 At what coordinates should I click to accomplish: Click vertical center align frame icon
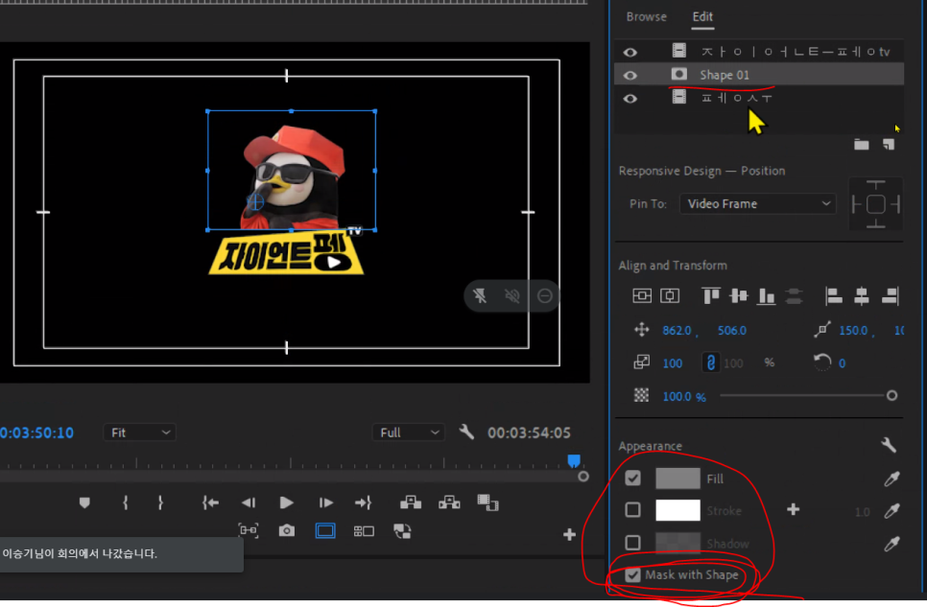point(642,295)
